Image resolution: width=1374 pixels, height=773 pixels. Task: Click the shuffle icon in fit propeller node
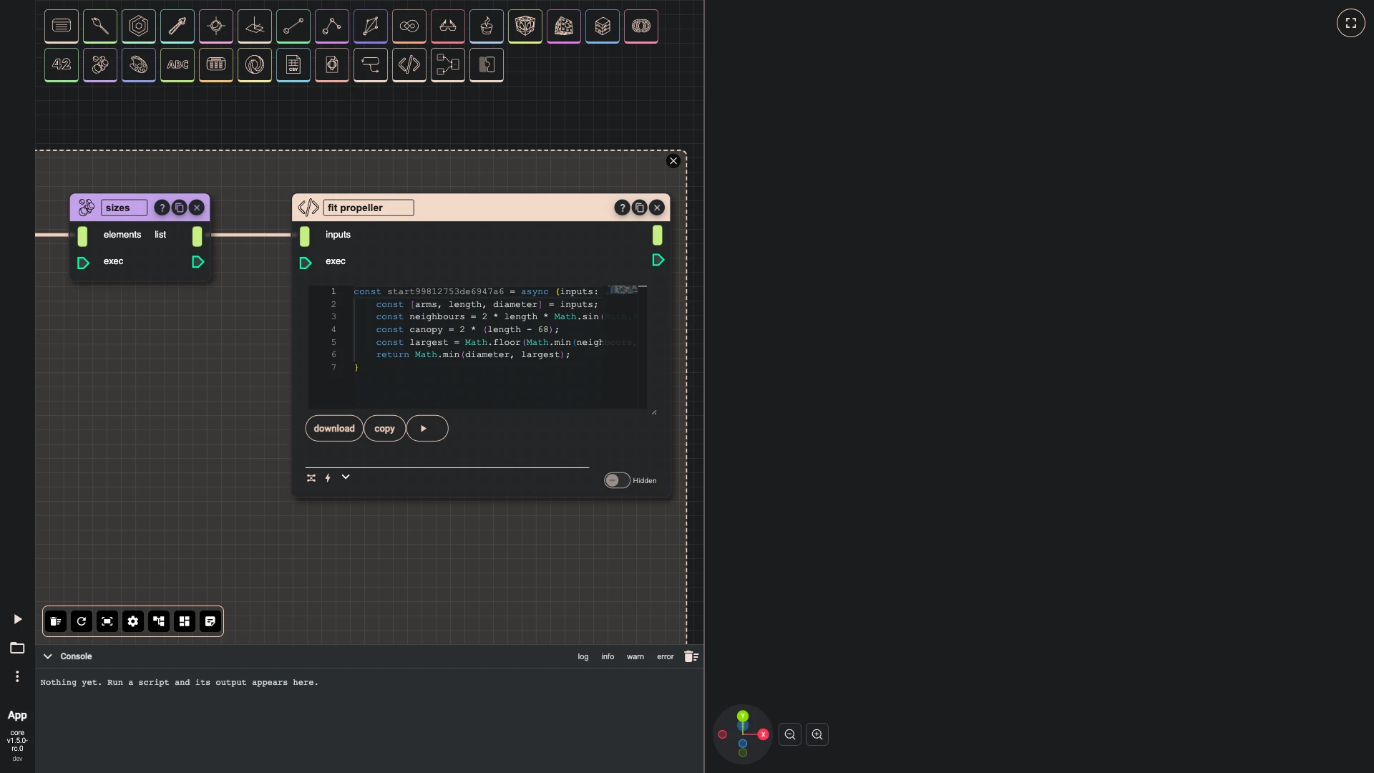pyautogui.click(x=311, y=477)
